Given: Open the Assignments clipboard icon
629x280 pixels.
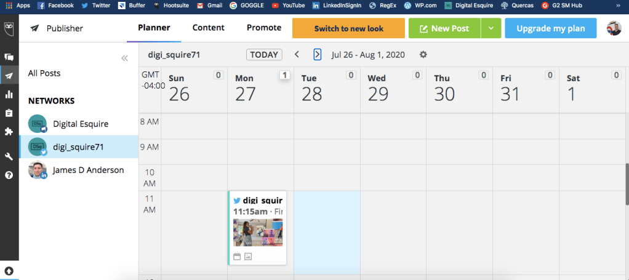Looking at the screenshot, I should click(x=9, y=113).
